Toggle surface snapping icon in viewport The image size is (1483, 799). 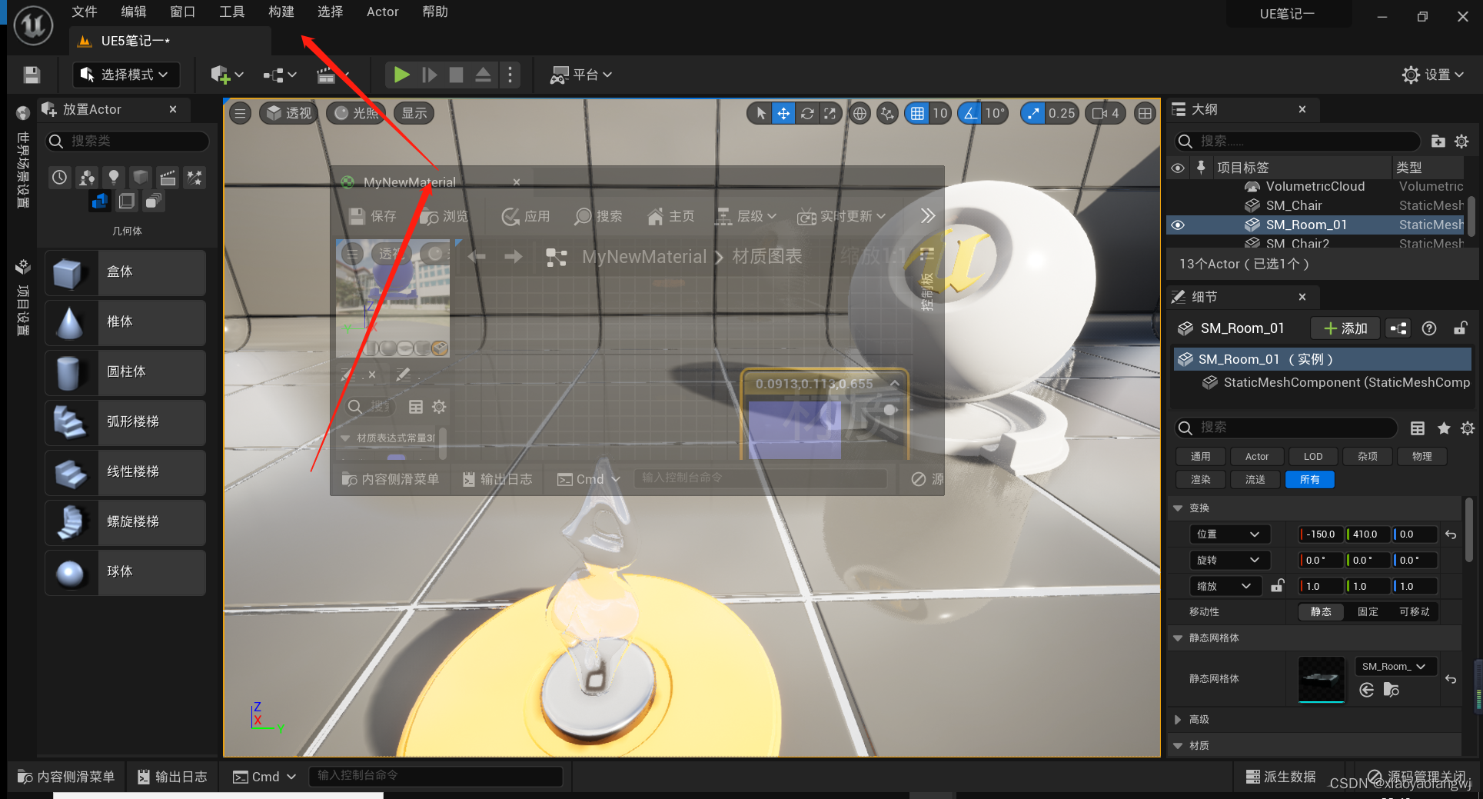tap(887, 114)
